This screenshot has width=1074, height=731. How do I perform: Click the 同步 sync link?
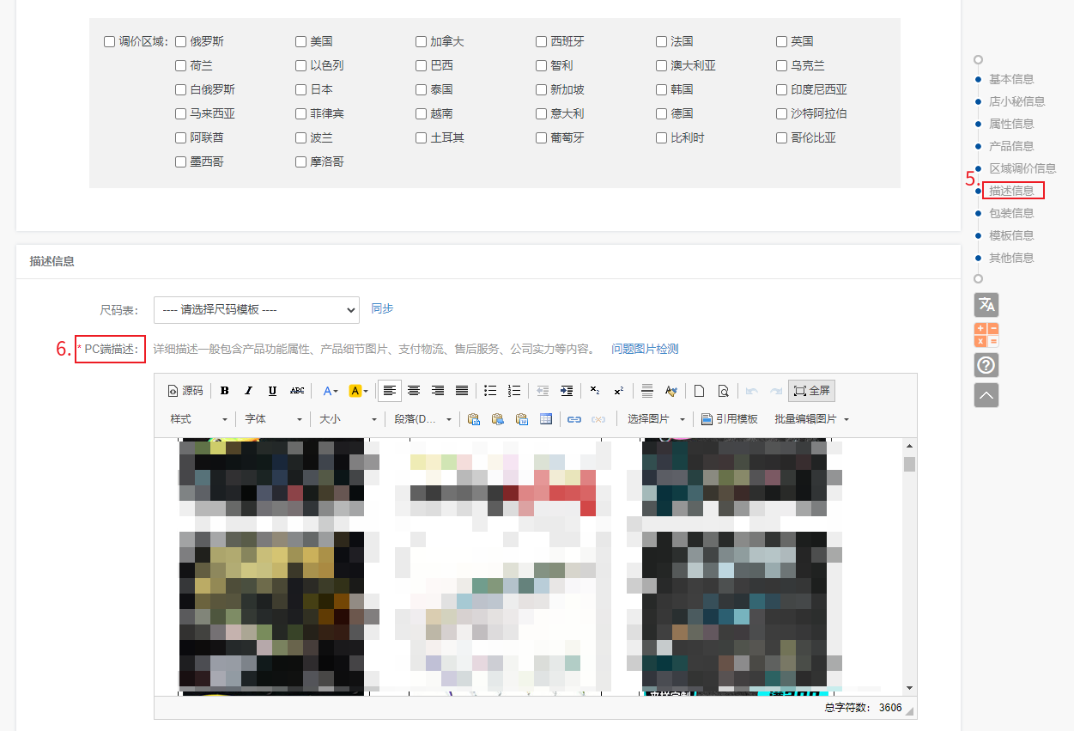[x=382, y=308]
